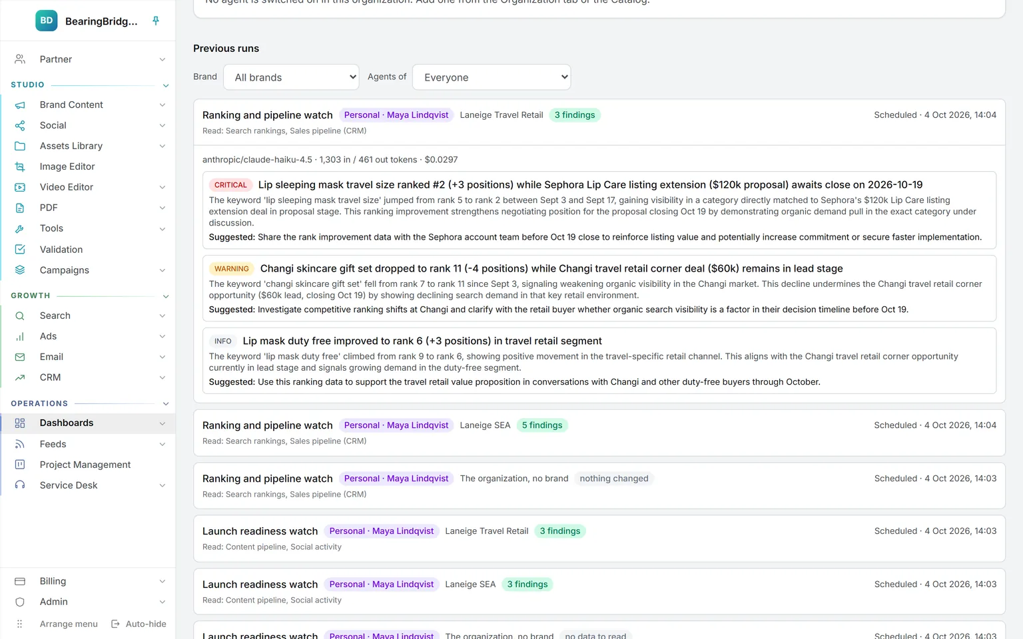Click the Search magnifier icon in sidebar

pos(20,316)
